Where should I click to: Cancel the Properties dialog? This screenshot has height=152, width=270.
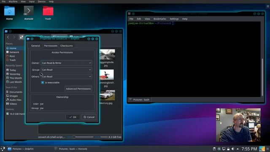89,117
